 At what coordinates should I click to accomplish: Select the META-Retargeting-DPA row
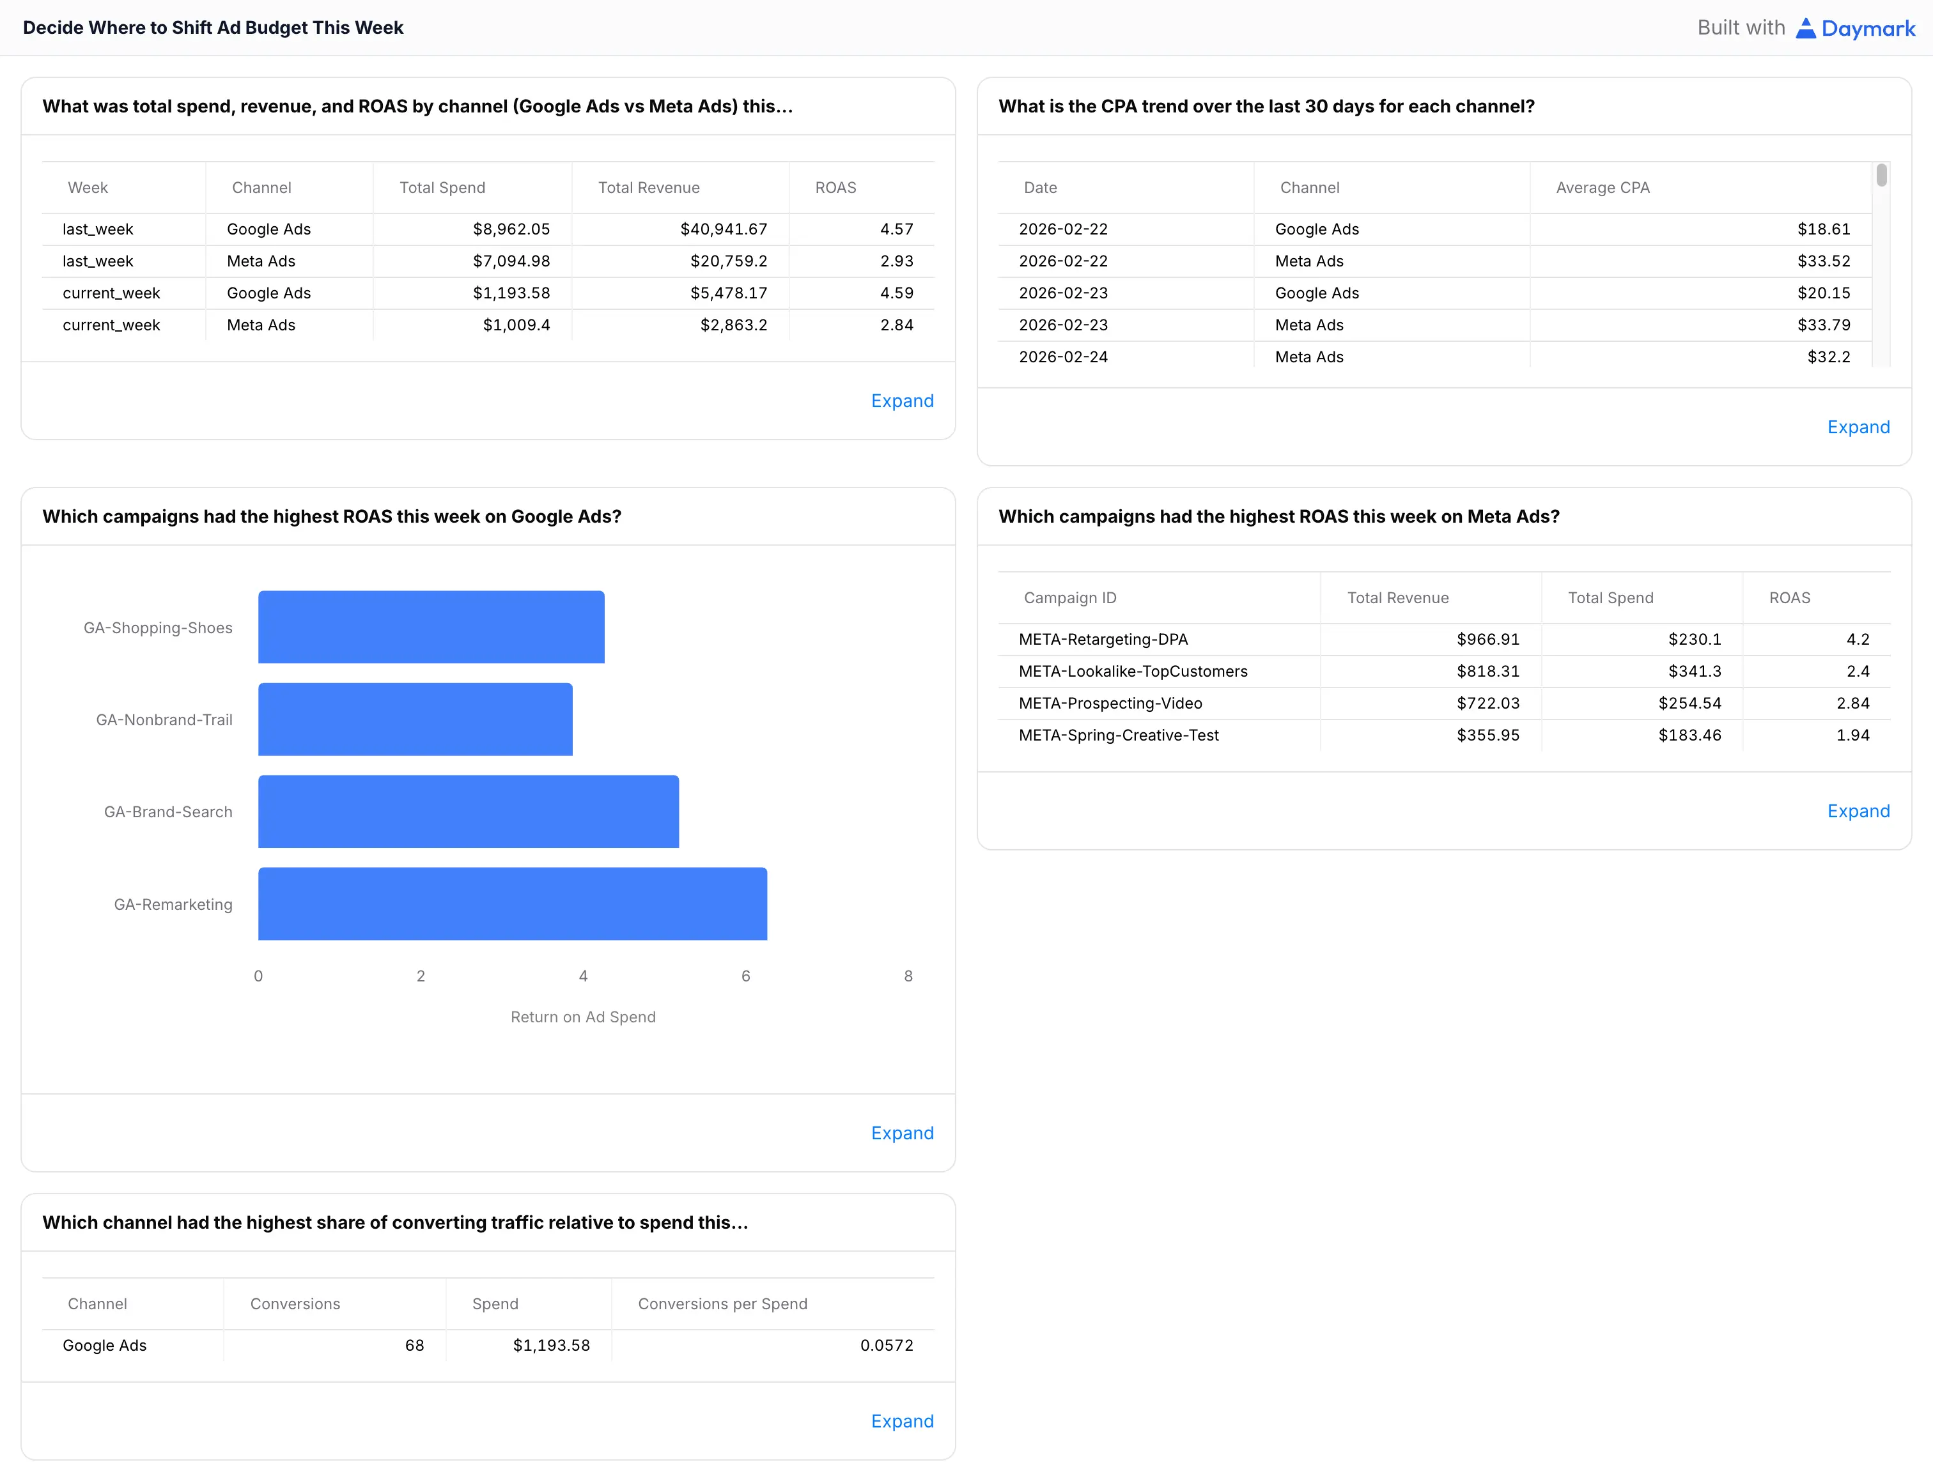1102,640
